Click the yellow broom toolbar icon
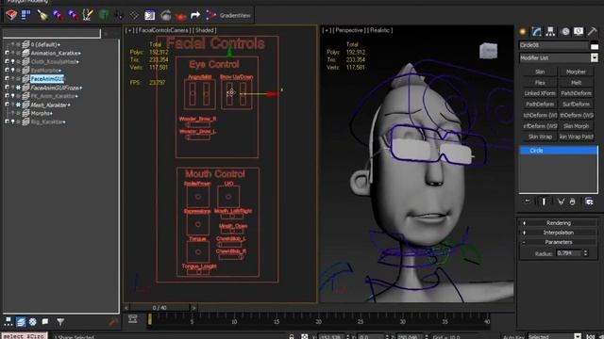 [42, 15]
